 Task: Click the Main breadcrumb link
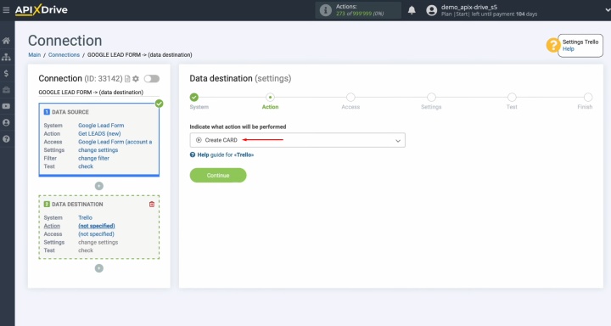pyautogui.click(x=34, y=55)
